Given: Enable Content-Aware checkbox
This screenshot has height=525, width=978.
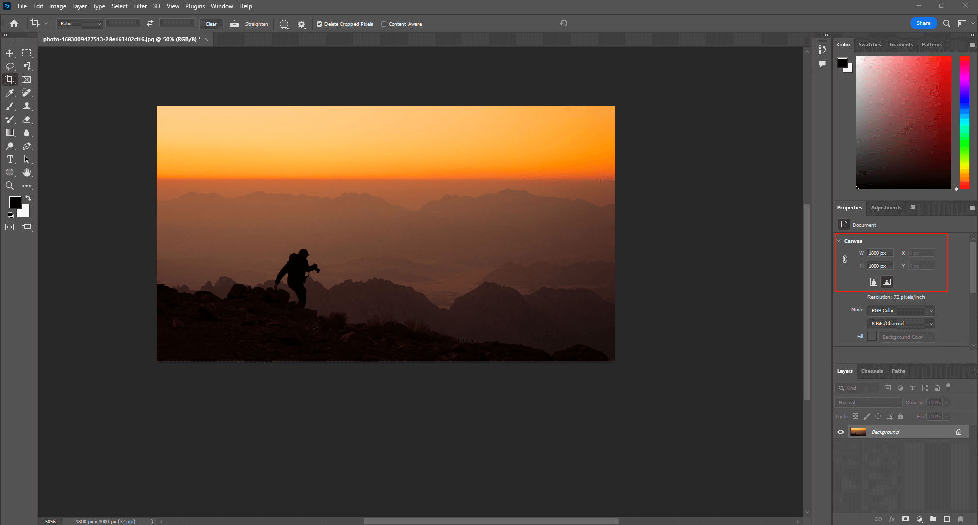Looking at the screenshot, I should (x=384, y=24).
